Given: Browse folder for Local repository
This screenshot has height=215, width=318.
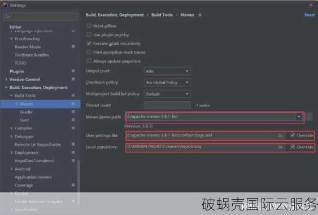Looking at the screenshot, I should coord(281,147).
